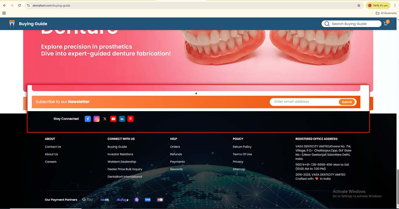The image size is (399, 209).
Task: Click the Submit newsletter button
Action: pos(347,102)
